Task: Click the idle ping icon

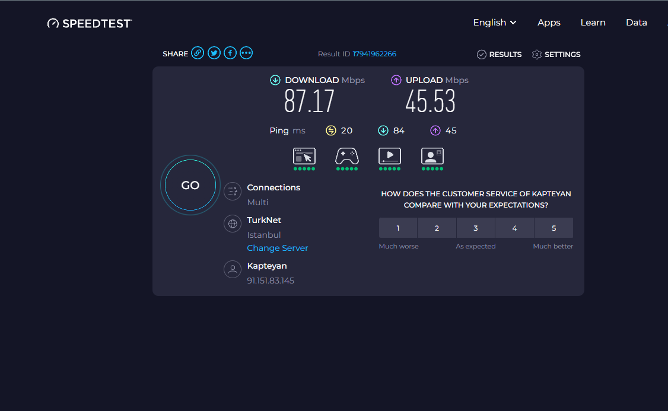Action: [x=331, y=130]
